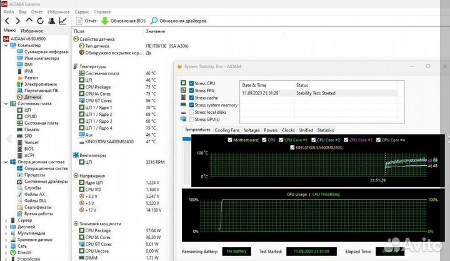Screen dimensions: 450x261
Task: Open the user profile icon in the toolbar
Action: point(52,21)
